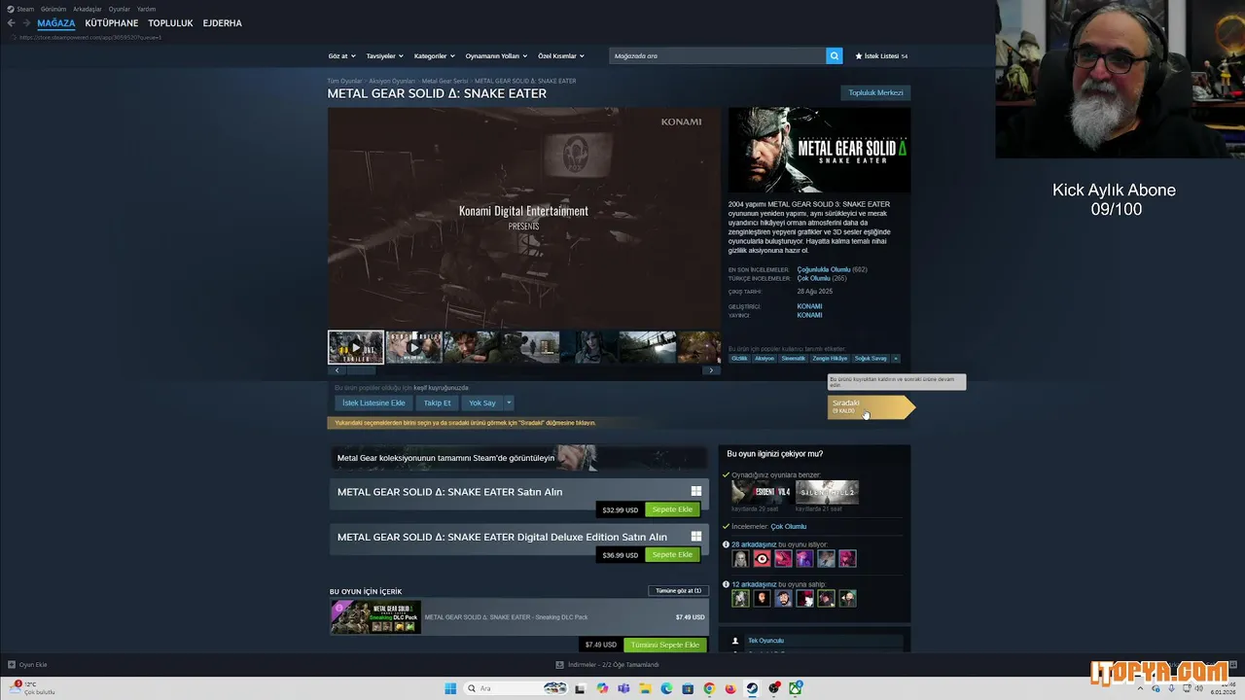Open first friend avatar wanting this game
The width and height of the screenshot is (1245, 700).
pos(740,559)
